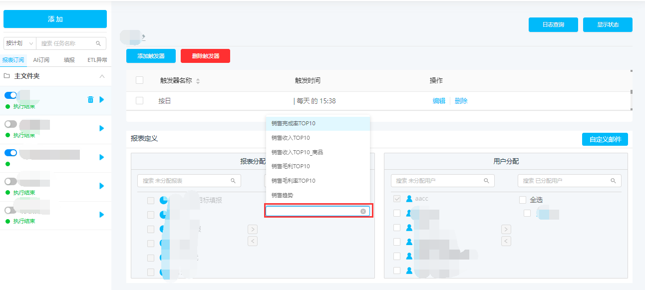Viewport: 645px width, 290px height.
Task: Focus the 搜索 任务名称 search field
Action: [71, 43]
